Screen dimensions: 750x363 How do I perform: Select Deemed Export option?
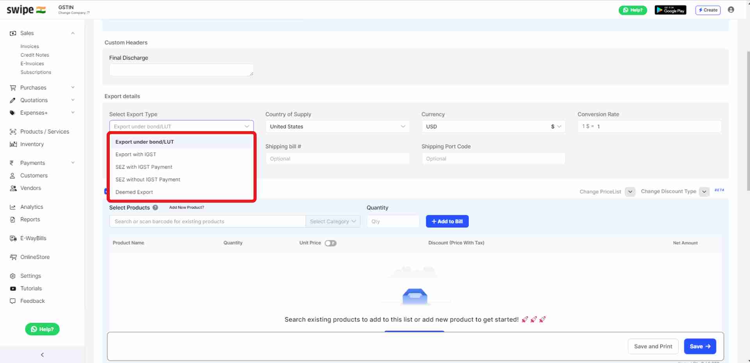(x=181, y=192)
